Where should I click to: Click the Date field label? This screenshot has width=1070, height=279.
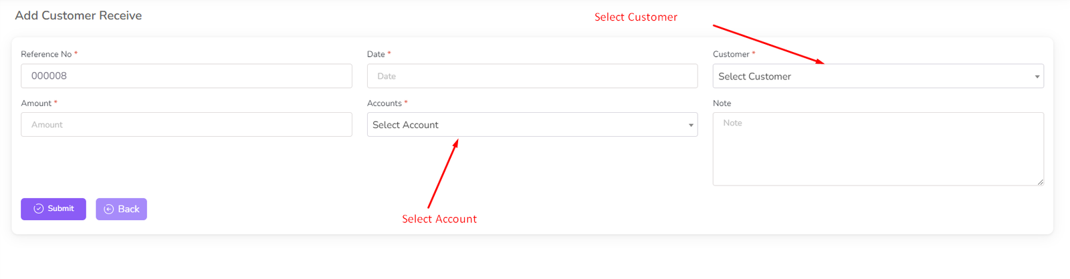coord(376,55)
